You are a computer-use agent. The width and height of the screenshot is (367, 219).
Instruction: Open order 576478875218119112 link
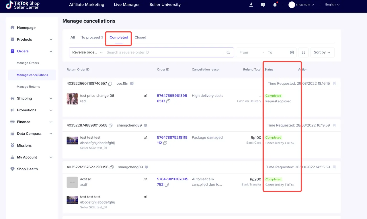pyautogui.click(x=172, y=138)
